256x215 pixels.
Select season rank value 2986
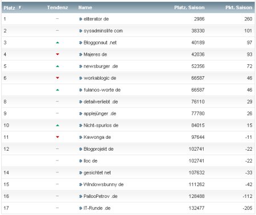(x=199, y=19)
